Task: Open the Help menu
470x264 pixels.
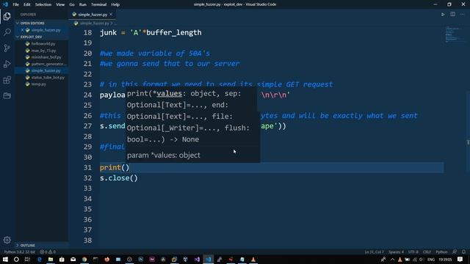Action: click(x=115, y=4)
